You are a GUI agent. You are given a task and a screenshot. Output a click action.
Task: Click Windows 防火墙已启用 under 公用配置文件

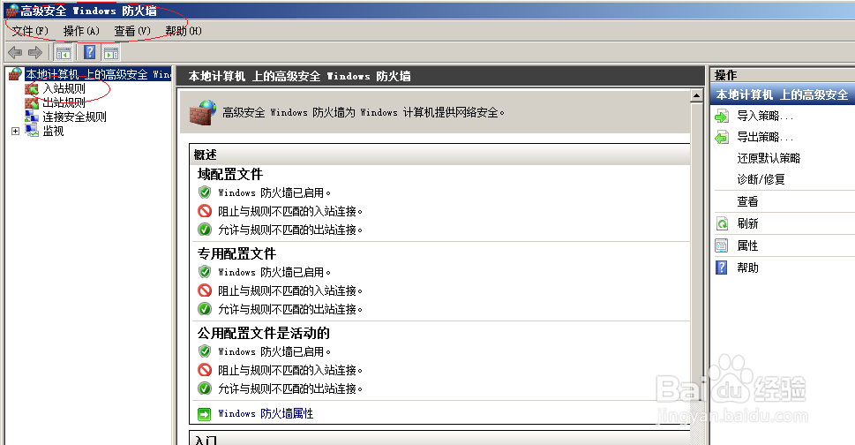pos(274,351)
